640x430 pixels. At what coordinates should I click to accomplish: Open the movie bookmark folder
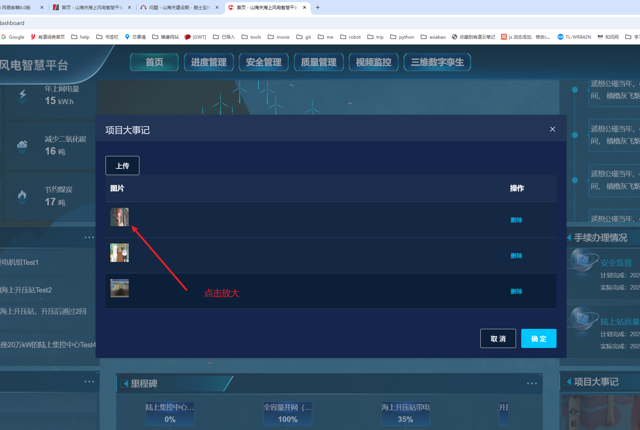279,37
